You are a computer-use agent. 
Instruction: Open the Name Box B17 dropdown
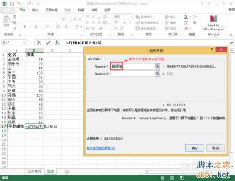pos(24,42)
